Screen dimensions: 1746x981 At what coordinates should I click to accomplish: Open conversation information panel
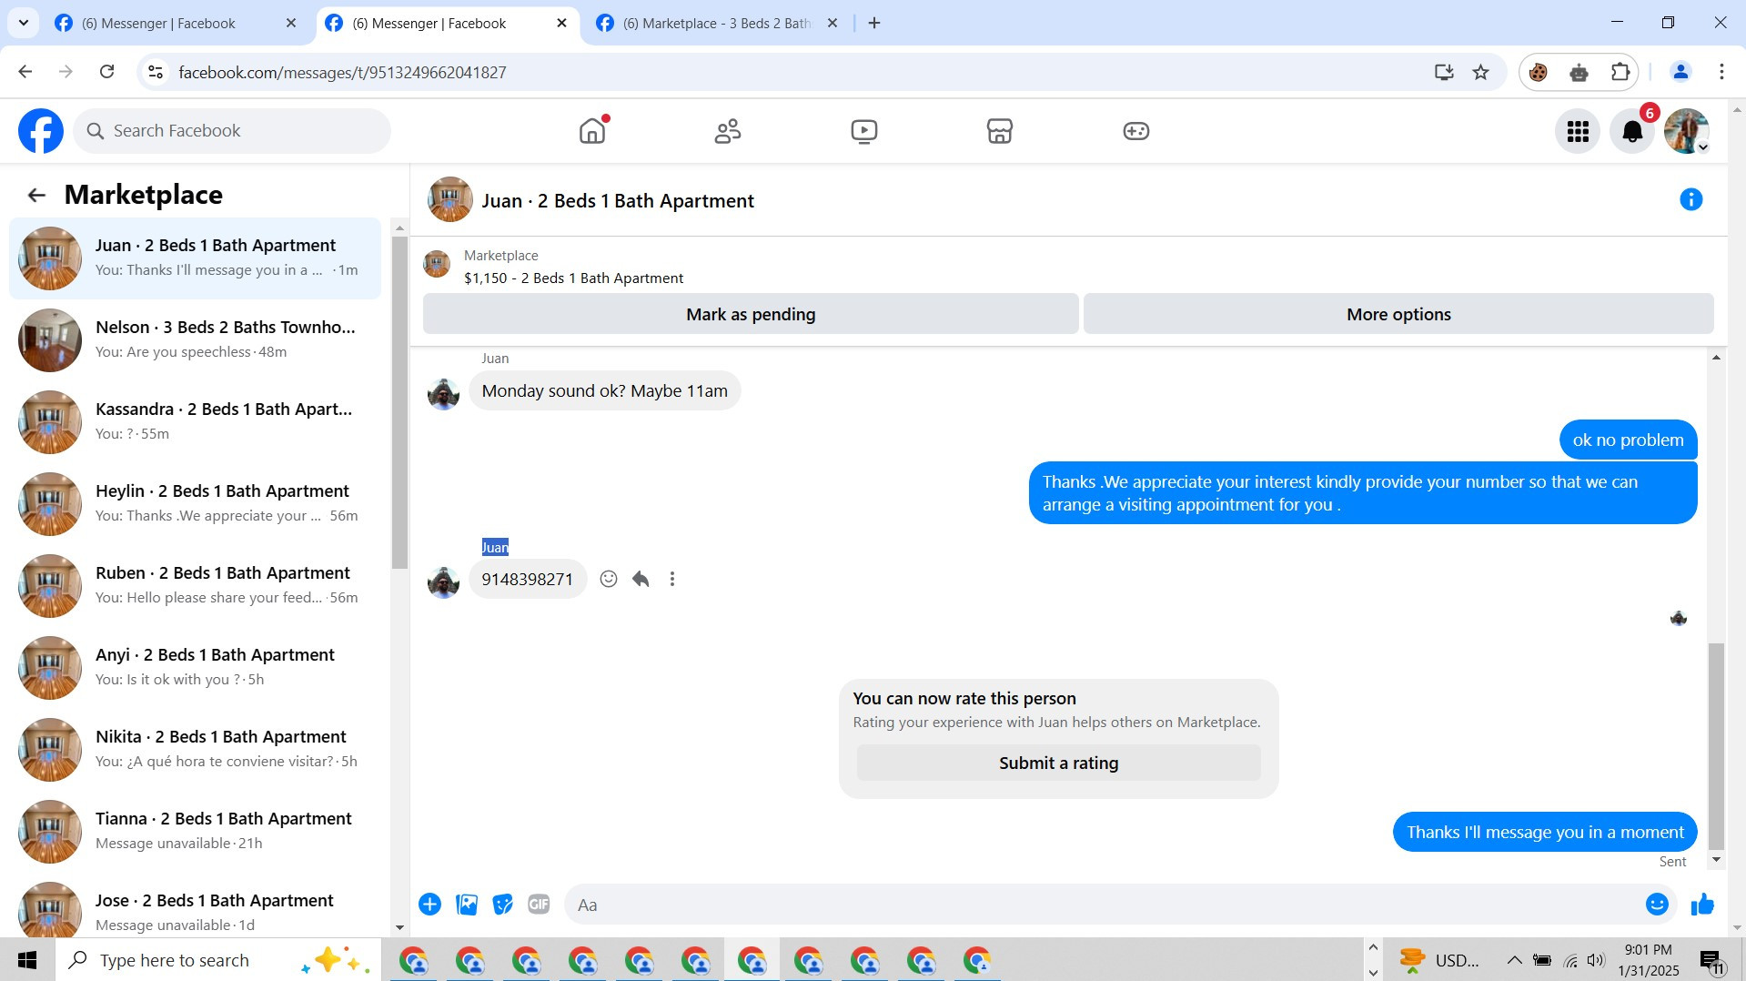[1690, 199]
